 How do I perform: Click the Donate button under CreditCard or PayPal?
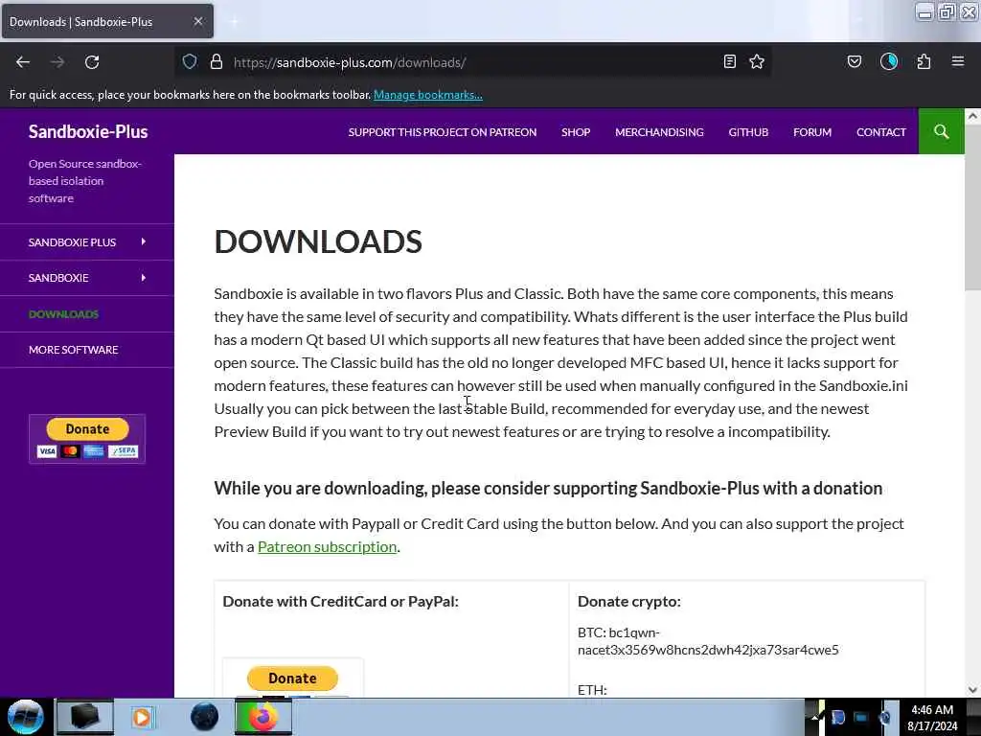pos(292,678)
